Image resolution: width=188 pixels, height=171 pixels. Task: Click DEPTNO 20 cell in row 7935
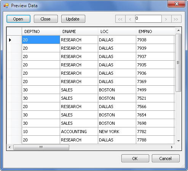click(41, 65)
